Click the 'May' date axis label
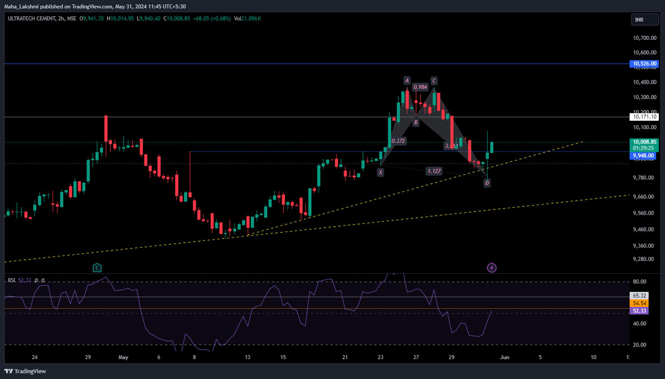 tap(123, 357)
